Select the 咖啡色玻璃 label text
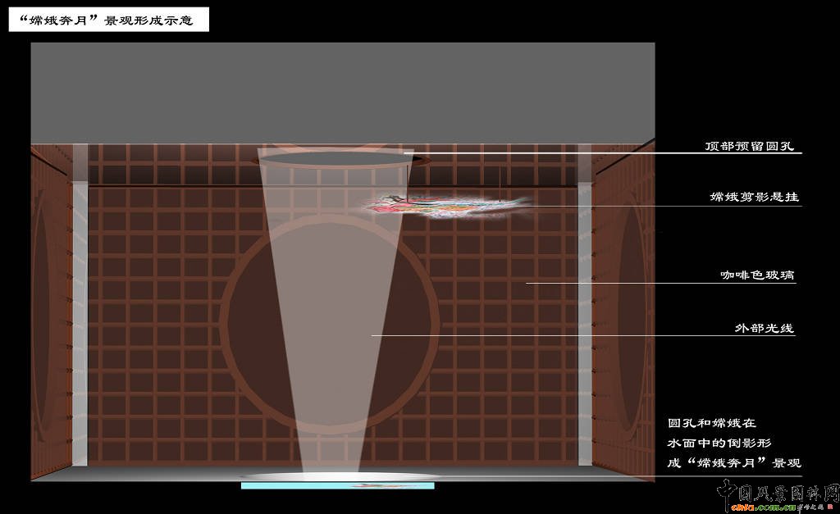This screenshot has width=840, height=514. click(x=757, y=276)
